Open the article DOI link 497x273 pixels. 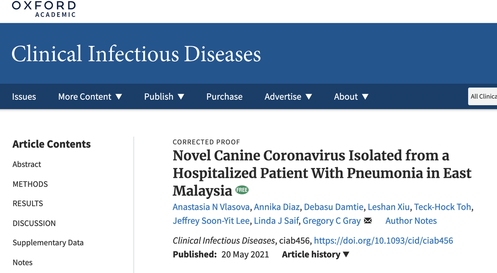point(384,240)
